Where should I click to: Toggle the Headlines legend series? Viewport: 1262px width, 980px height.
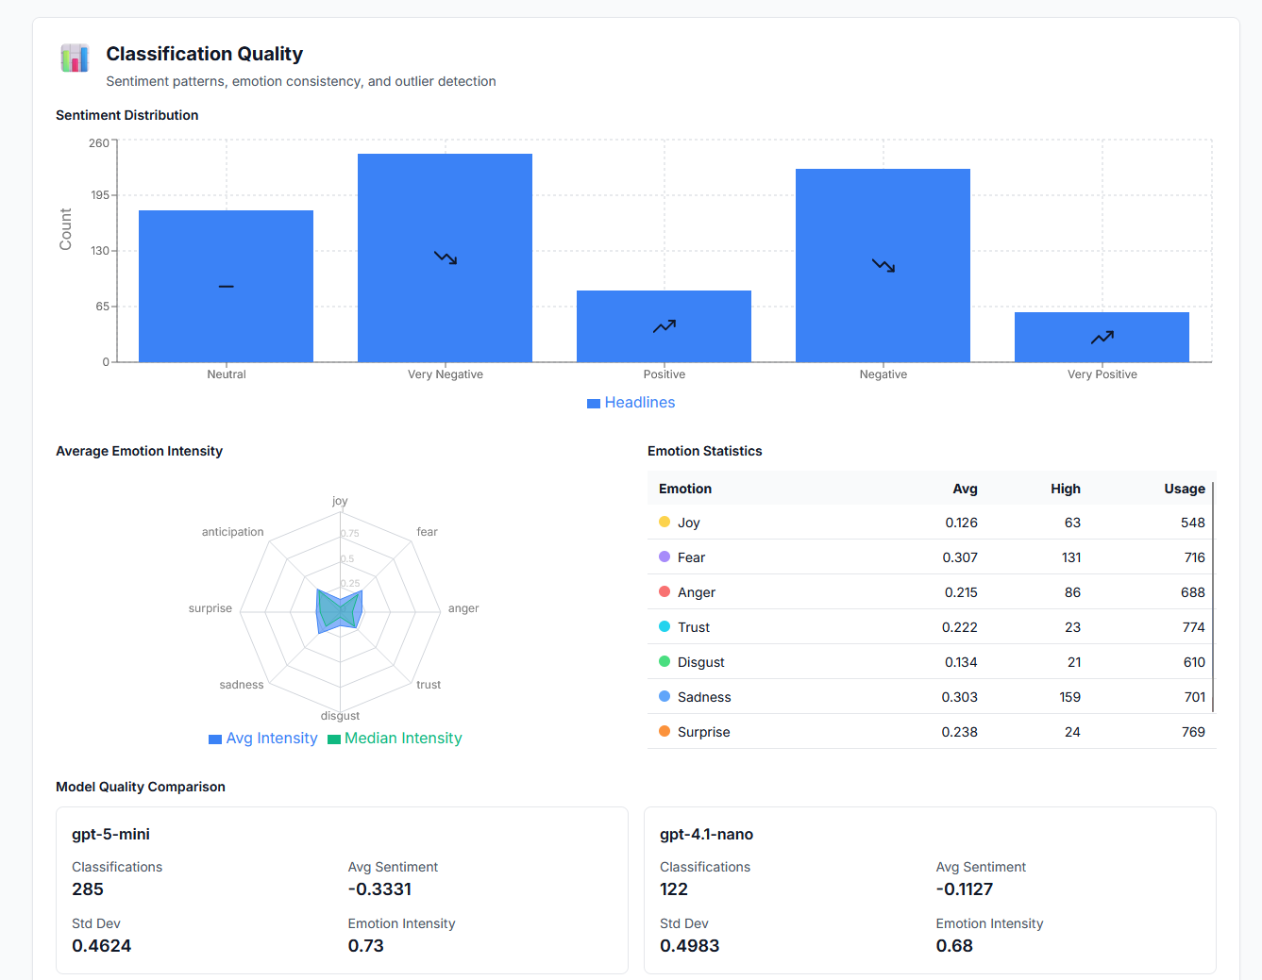631,403
